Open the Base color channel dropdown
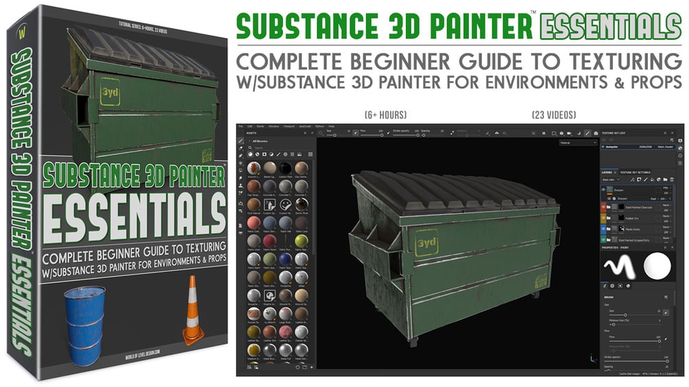 coord(611,180)
